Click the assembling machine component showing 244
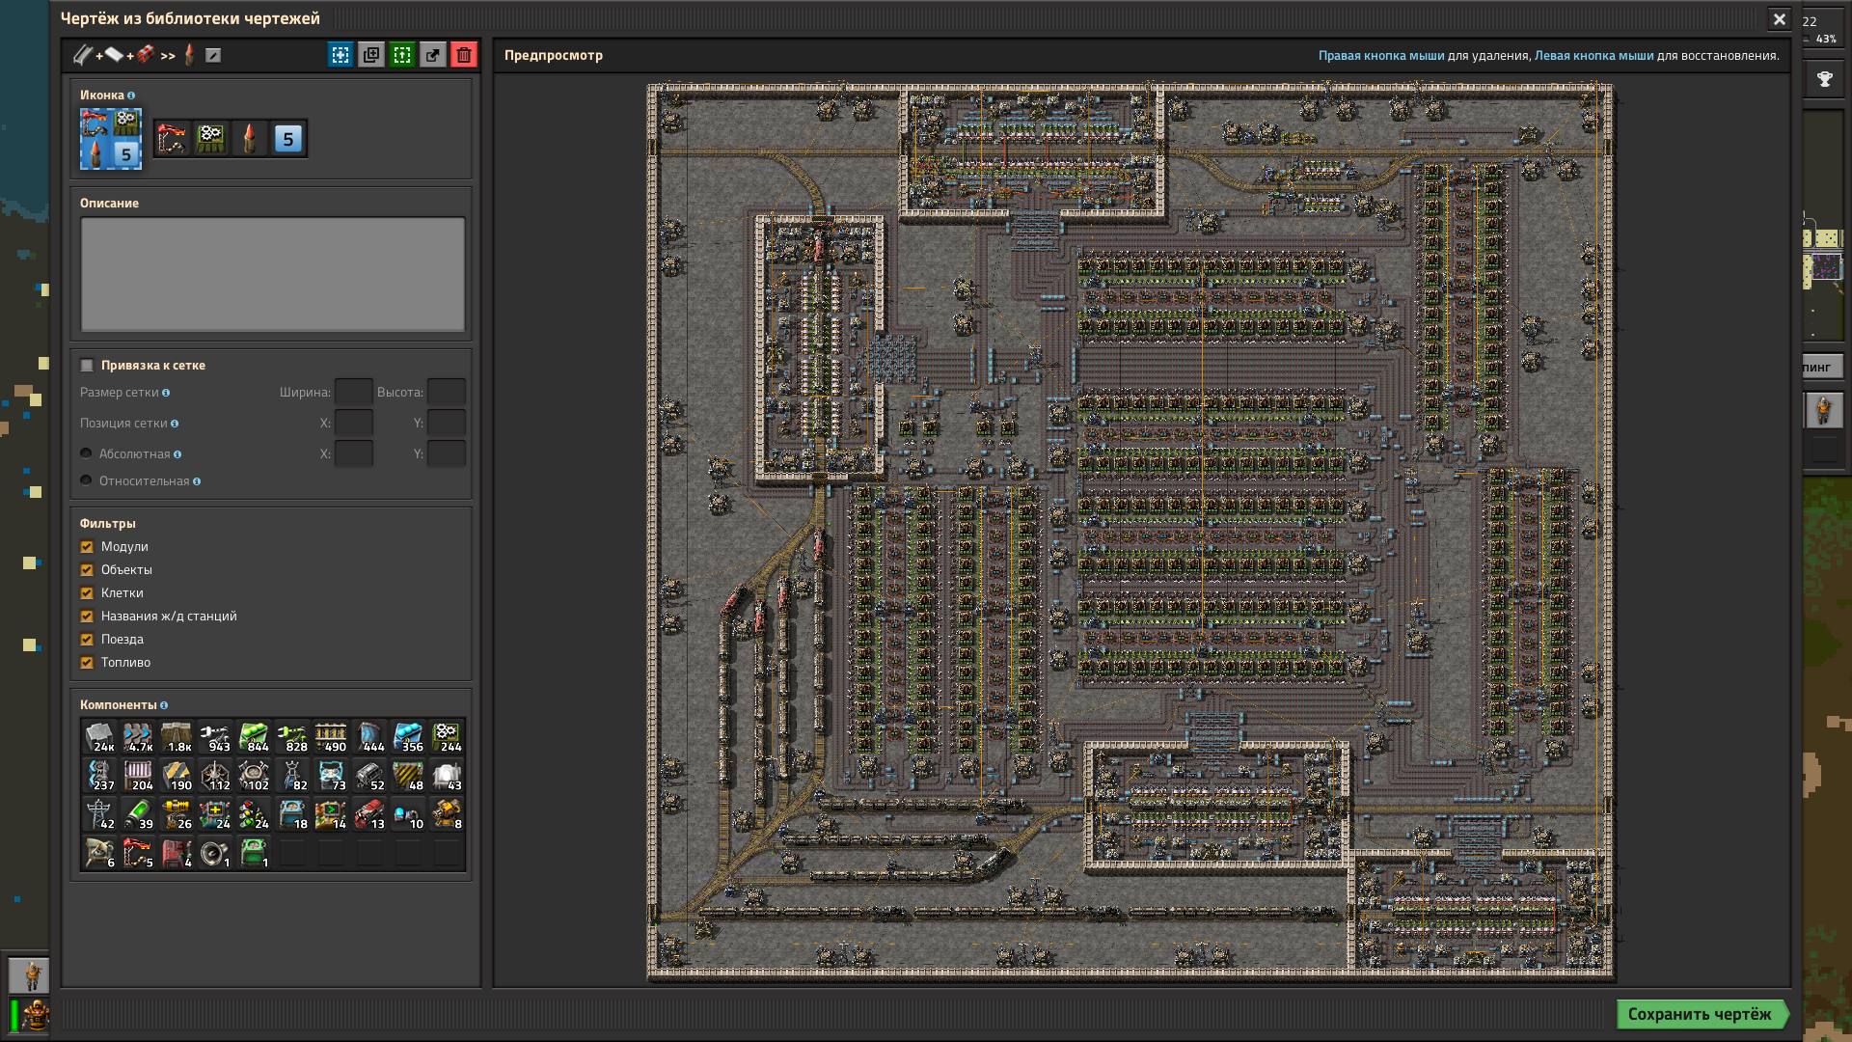1852x1042 pixels. [x=447, y=737]
